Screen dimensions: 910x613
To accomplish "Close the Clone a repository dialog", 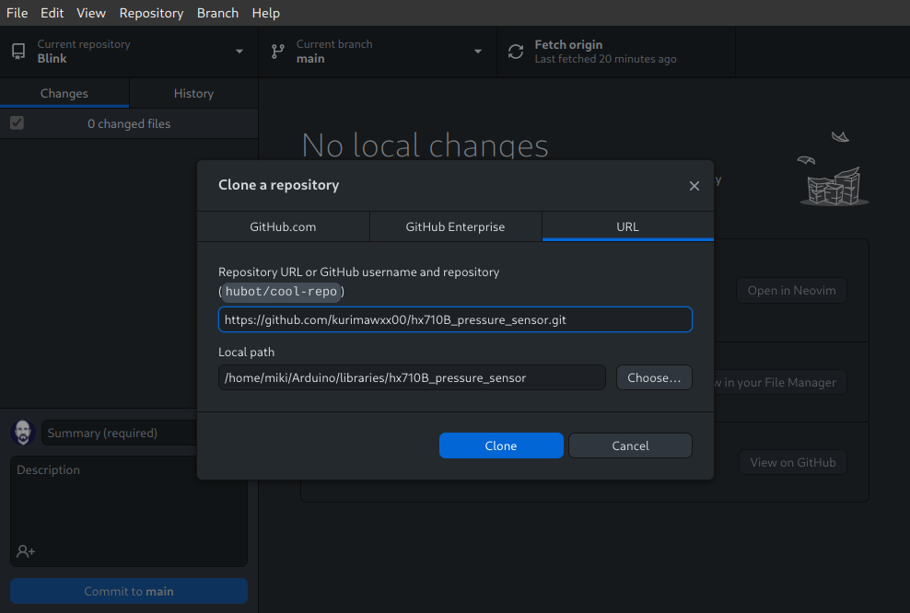I will 694,186.
